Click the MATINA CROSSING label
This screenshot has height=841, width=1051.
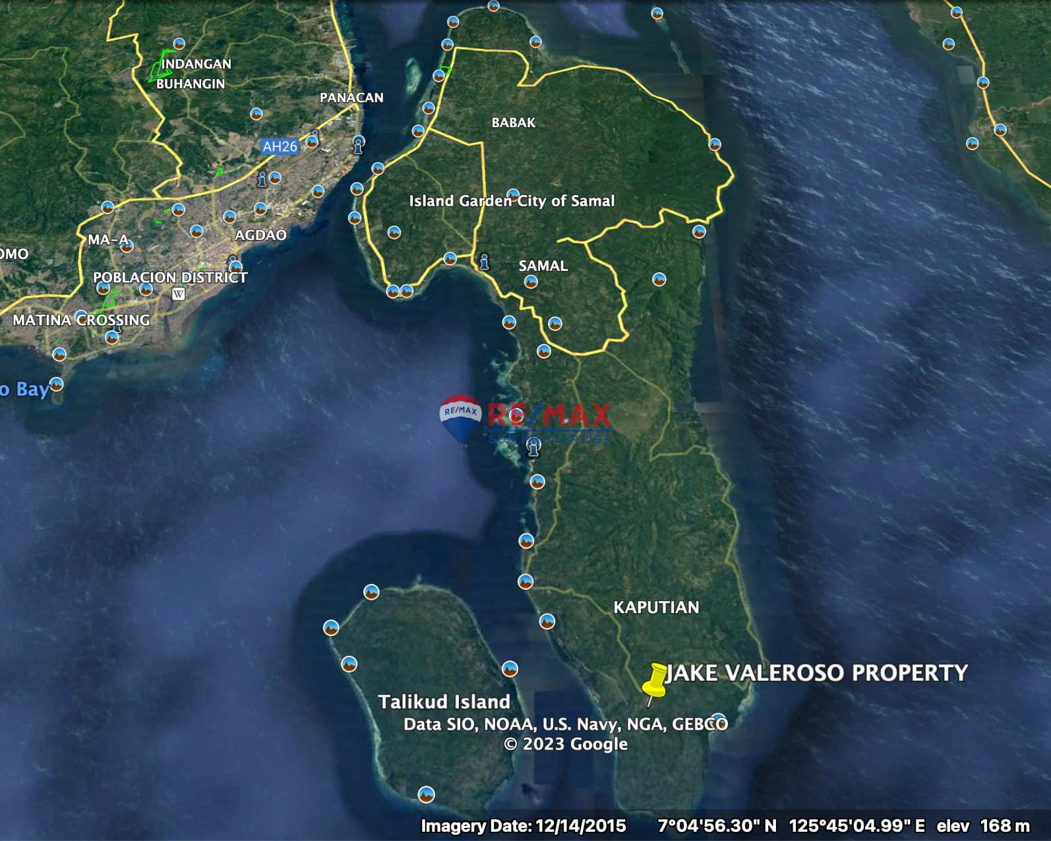click(x=81, y=320)
